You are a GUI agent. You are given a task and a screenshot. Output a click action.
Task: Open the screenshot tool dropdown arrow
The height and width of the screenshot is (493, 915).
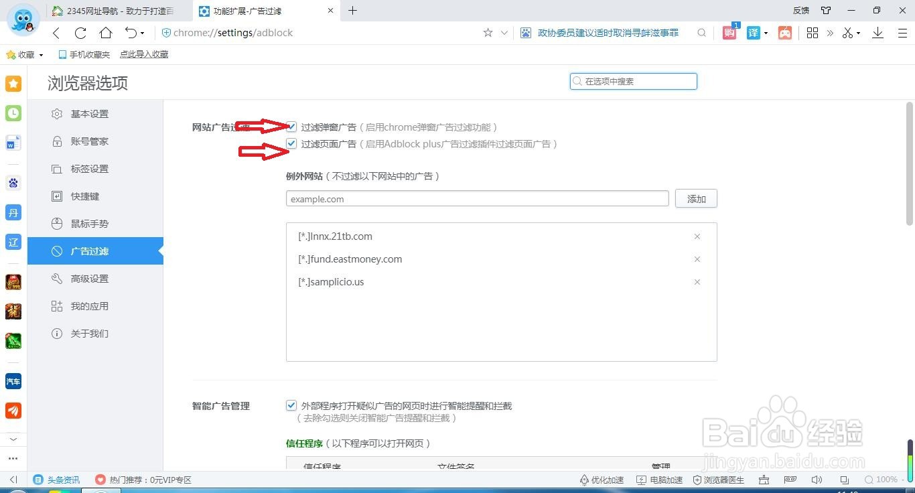point(857,32)
